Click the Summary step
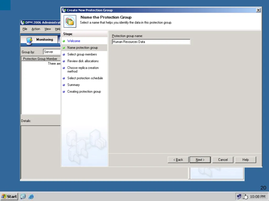The width and height of the screenshot is (269, 201). pos(74,85)
